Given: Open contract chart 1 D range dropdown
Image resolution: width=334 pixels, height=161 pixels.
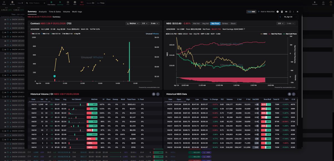Looking at the screenshot, I should (144, 24).
